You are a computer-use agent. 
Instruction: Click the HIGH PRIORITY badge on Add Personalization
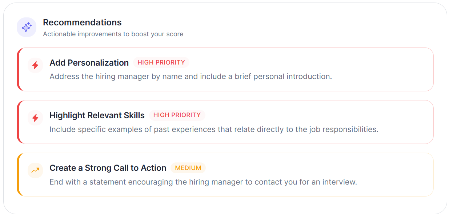[161, 62]
